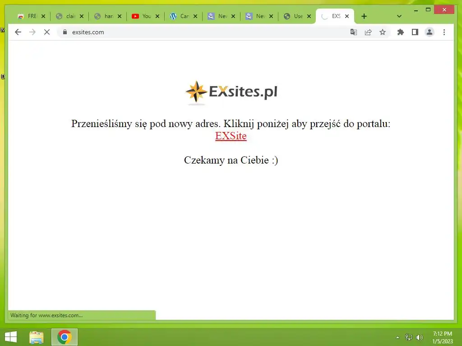The width and height of the screenshot is (462, 346).
Task: Open the Translate this page icon
Action: 354,32
